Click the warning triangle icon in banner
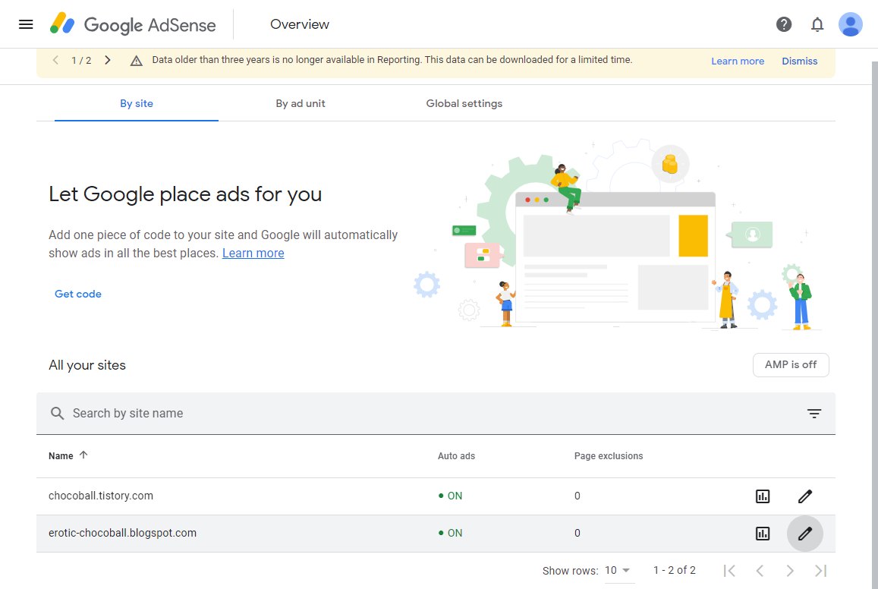Viewport: 878px width, 589px height. tap(136, 61)
